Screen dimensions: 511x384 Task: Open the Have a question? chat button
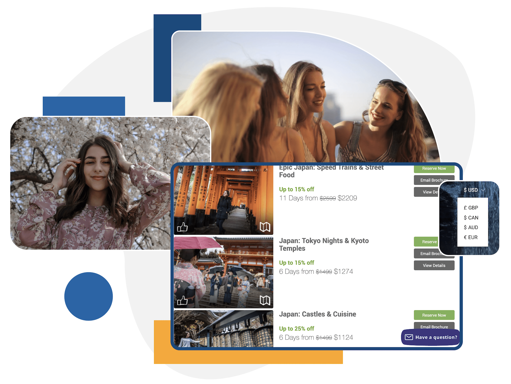point(431,337)
